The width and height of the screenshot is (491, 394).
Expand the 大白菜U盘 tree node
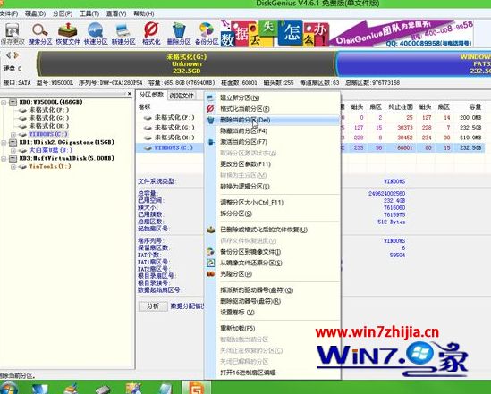pyautogui.click(x=13, y=151)
